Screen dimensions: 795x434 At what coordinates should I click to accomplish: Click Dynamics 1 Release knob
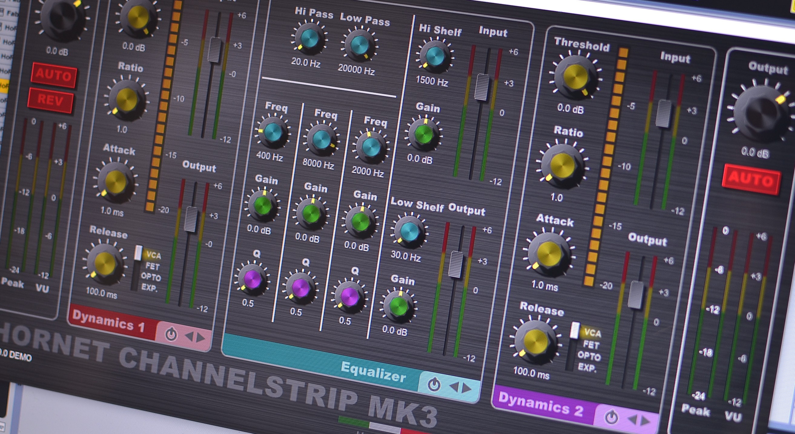pyautogui.click(x=105, y=263)
